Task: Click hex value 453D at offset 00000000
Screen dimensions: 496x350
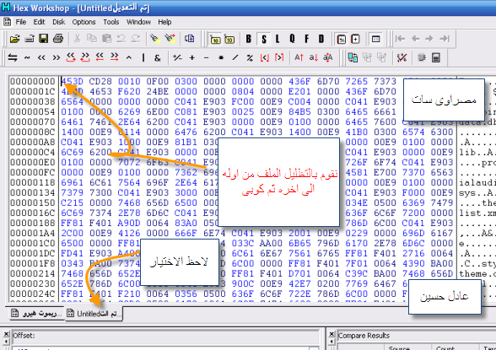Action: pyautogui.click(x=73, y=82)
